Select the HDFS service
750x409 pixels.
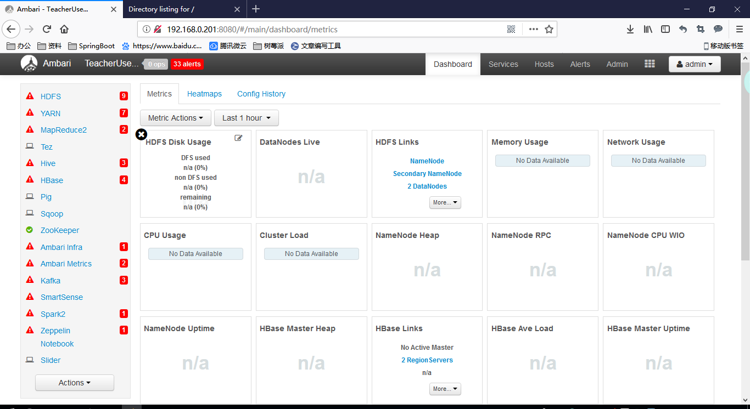point(51,96)
